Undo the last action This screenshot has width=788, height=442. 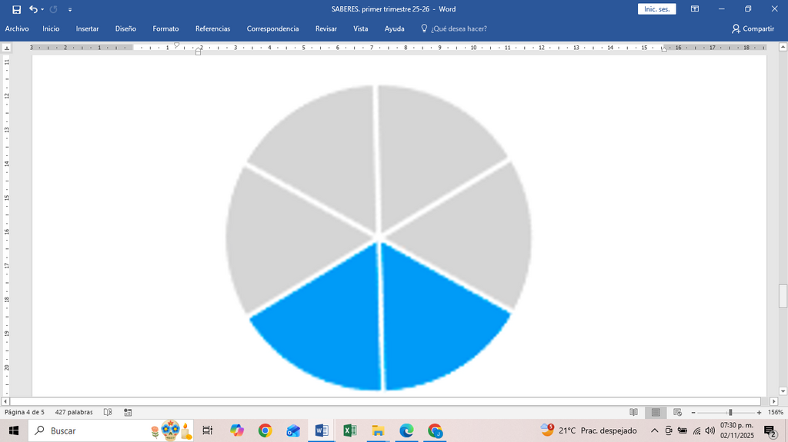click(33, 9)
